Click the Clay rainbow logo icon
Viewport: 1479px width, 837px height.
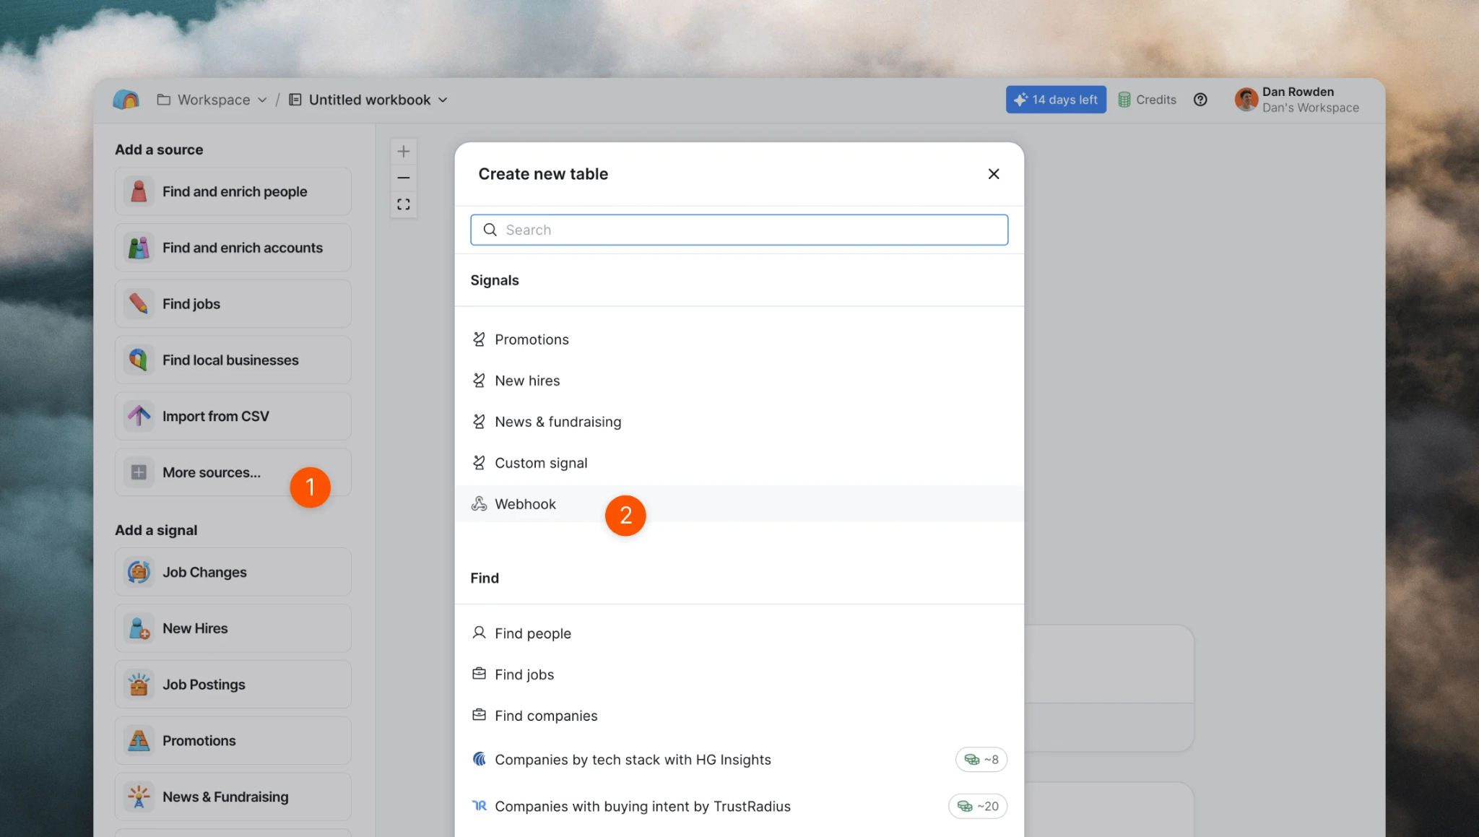[x=126, y=100]
